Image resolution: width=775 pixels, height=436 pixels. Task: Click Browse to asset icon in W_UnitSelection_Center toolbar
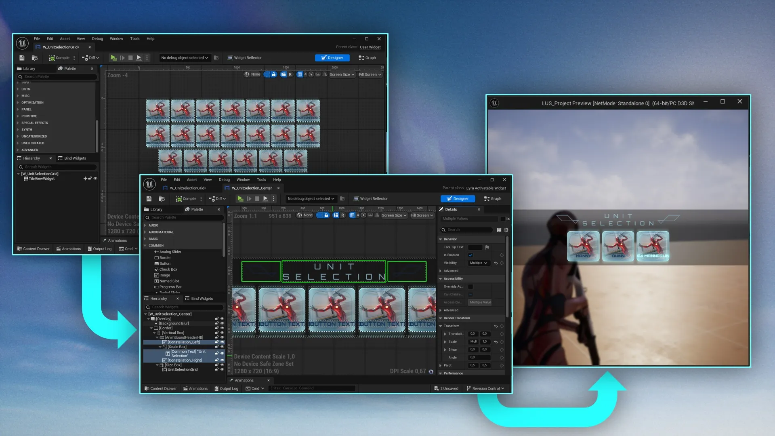[162, 199]
